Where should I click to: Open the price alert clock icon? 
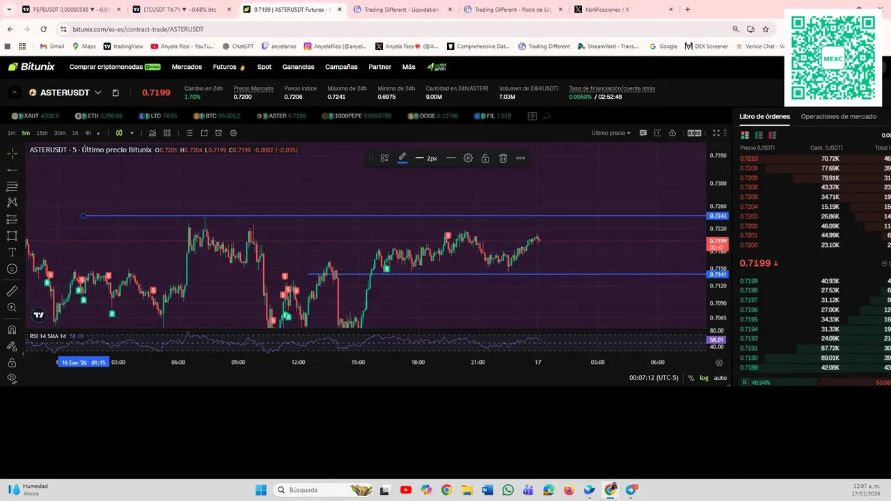pos(219,133)
